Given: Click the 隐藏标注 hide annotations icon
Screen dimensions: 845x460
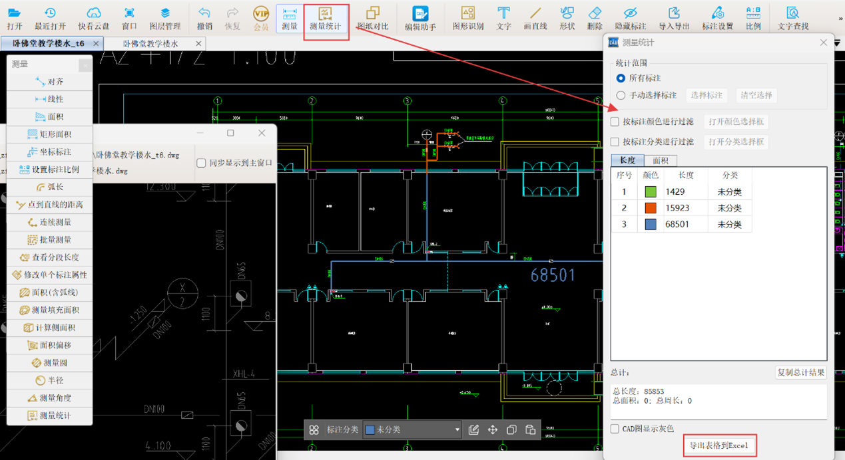Looking at the screenshot, I should (630, 18).
